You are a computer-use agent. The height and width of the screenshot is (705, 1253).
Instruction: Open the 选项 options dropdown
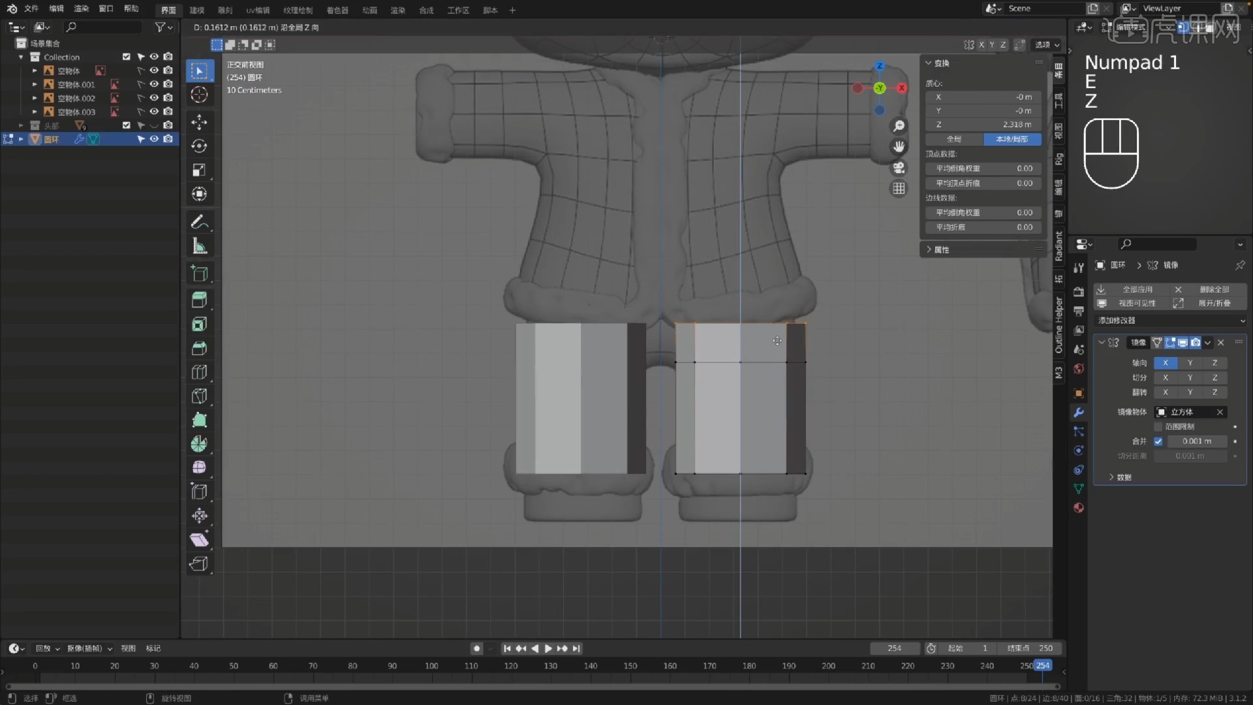[x=1047, y=45]
